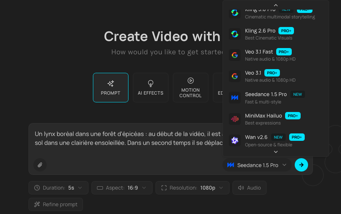Open the Motion Control tab

click(190, 88)
